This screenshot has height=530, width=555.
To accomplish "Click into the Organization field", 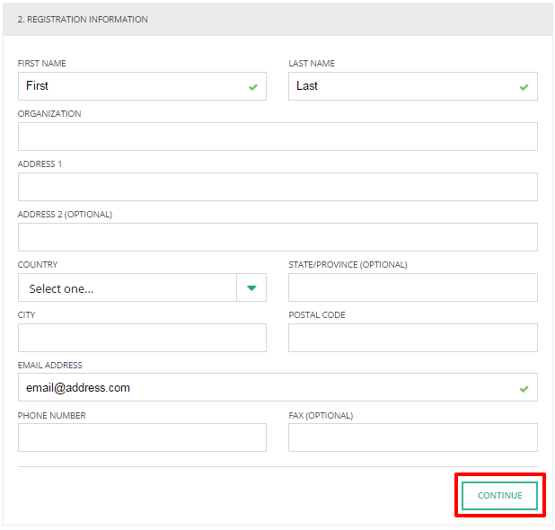I will click(x=277, y=137).
